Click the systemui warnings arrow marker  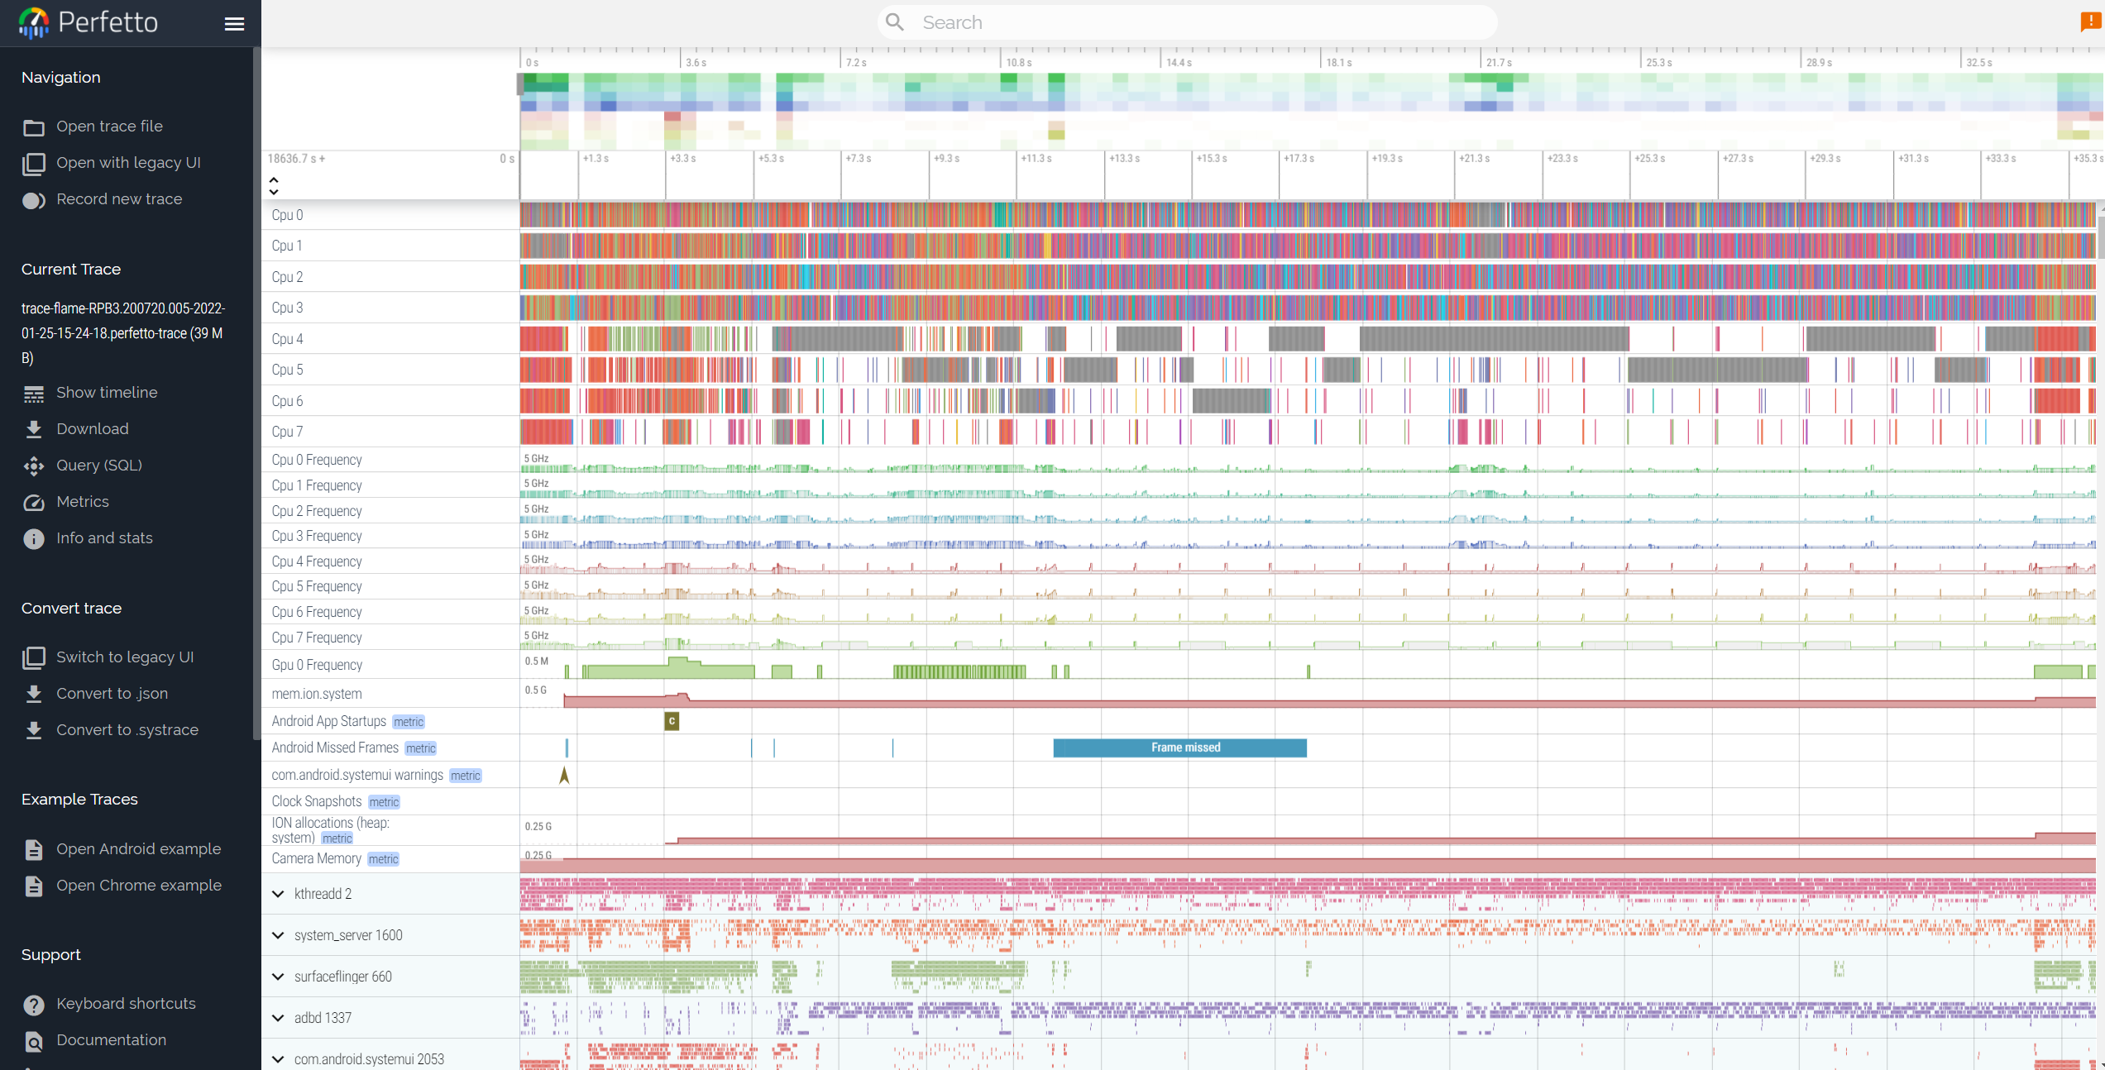(x=564, y=775)
